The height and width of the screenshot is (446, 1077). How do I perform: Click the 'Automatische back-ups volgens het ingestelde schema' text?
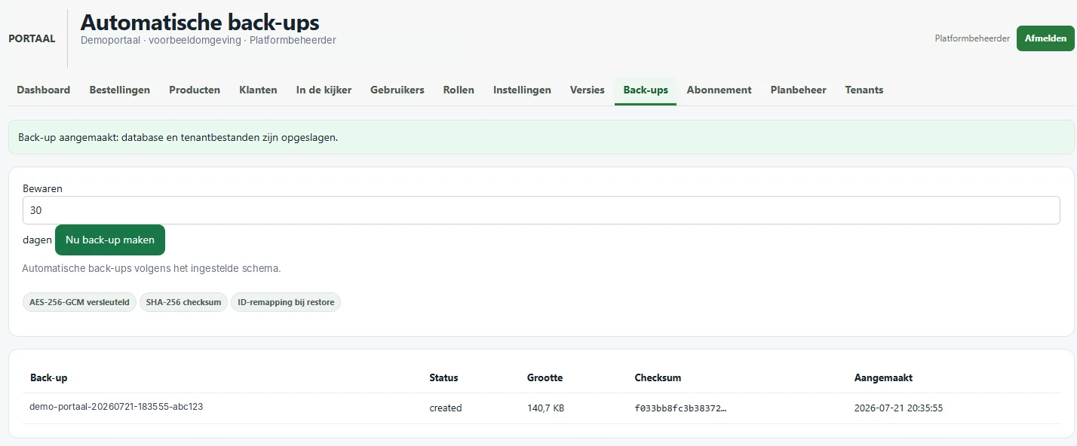click(x=152, y=268)
